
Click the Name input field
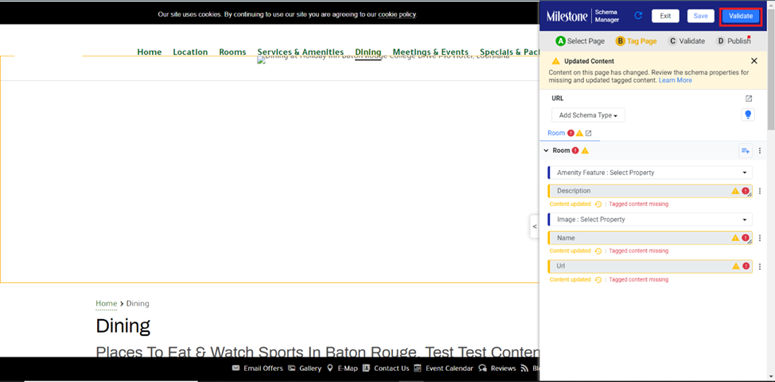point(650,238)
